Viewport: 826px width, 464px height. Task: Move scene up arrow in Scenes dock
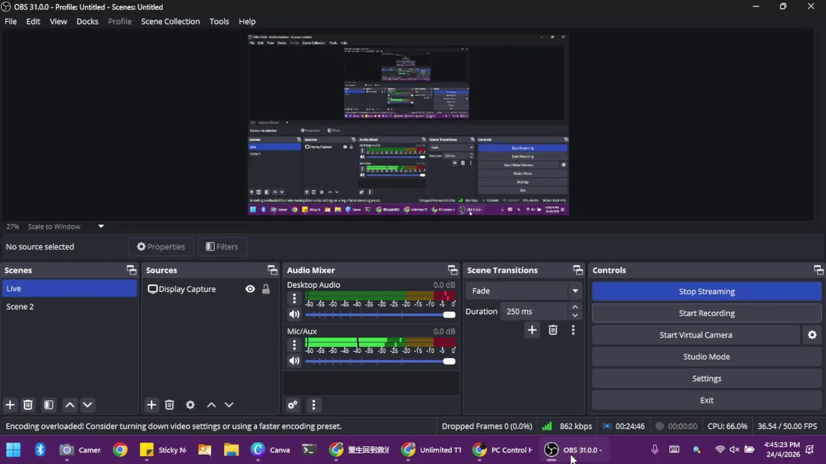(70, 405)
